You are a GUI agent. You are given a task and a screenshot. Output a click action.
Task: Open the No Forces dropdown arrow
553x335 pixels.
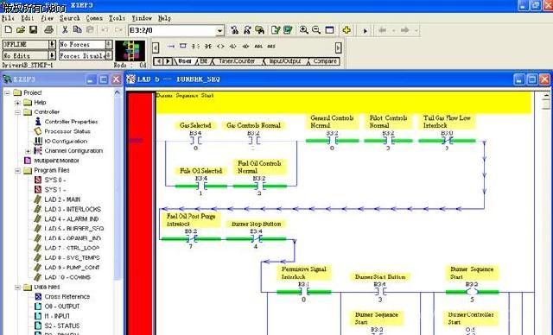pos(109,44)
